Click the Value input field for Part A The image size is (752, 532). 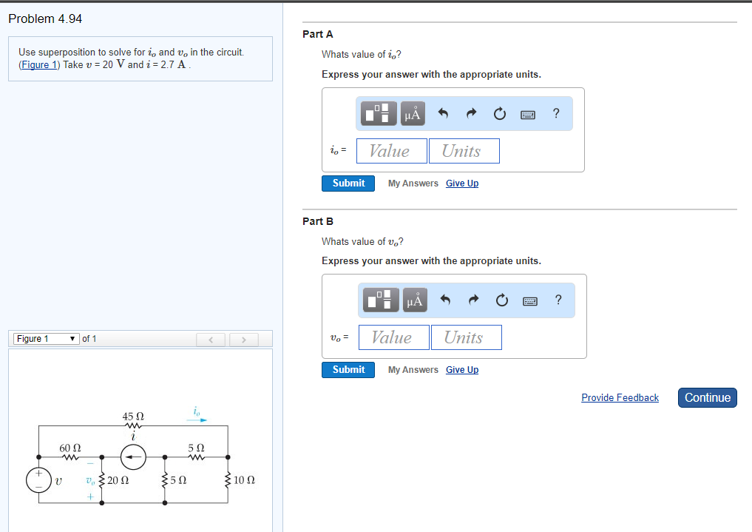(391, 150)
